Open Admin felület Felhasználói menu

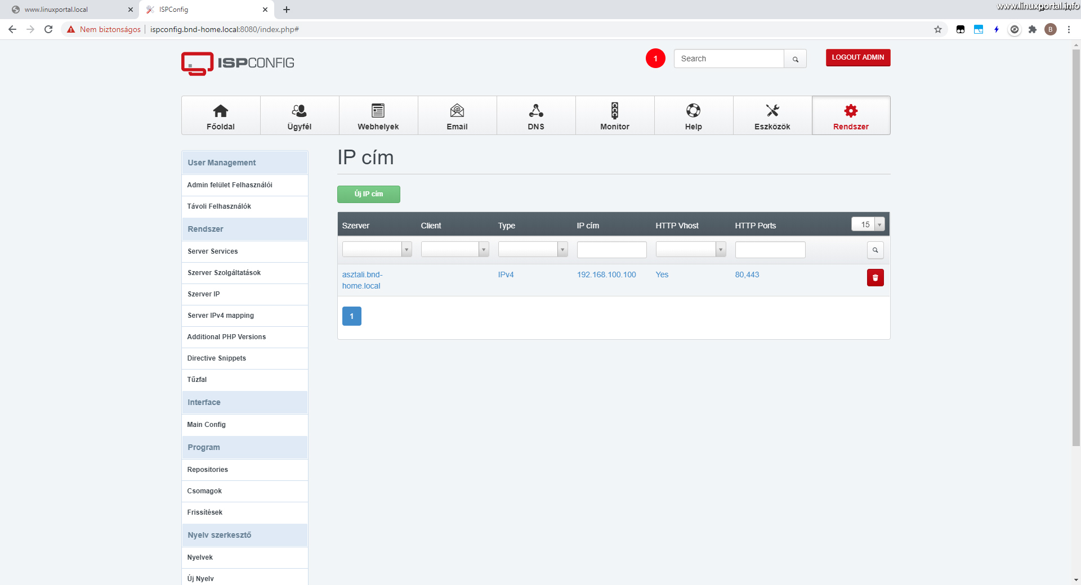(245, 185)
